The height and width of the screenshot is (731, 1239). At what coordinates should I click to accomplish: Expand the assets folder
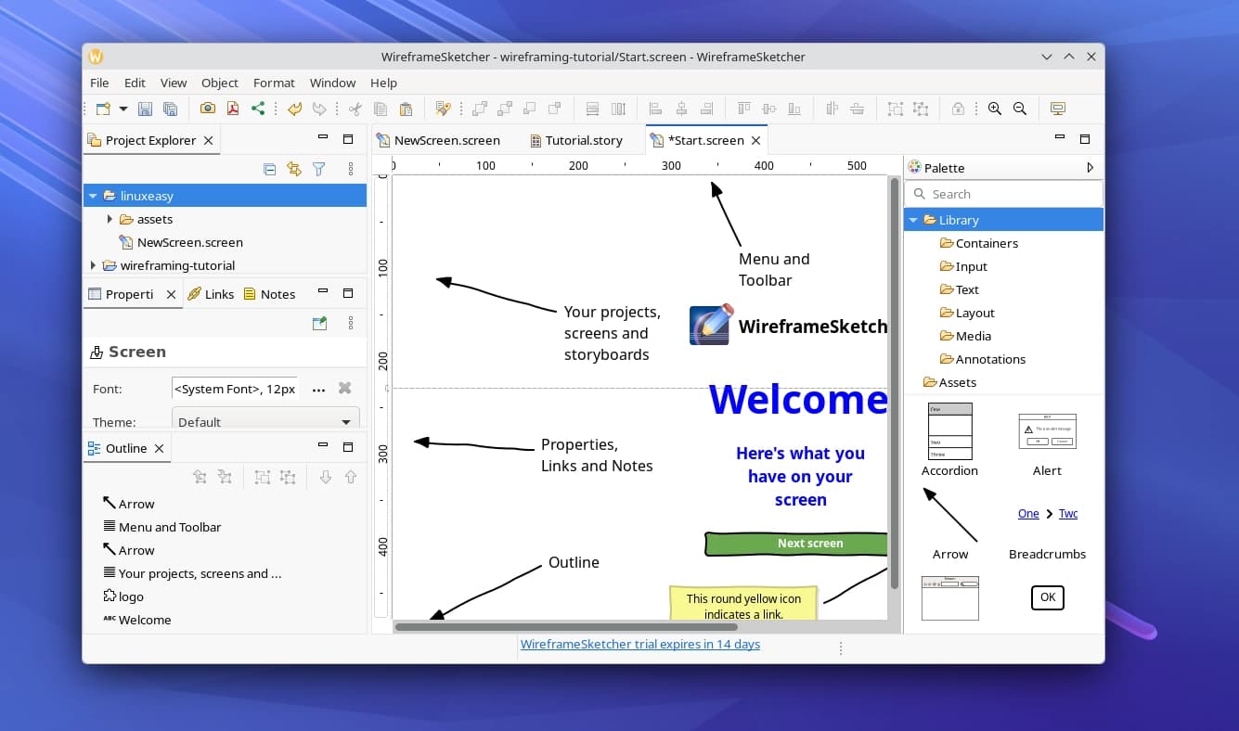[x=110, y=219]
